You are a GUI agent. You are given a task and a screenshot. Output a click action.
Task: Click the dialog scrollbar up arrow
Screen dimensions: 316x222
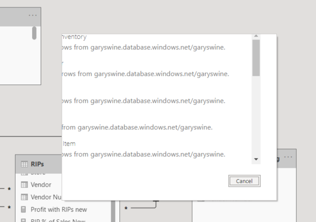click(x=256, y=36)
